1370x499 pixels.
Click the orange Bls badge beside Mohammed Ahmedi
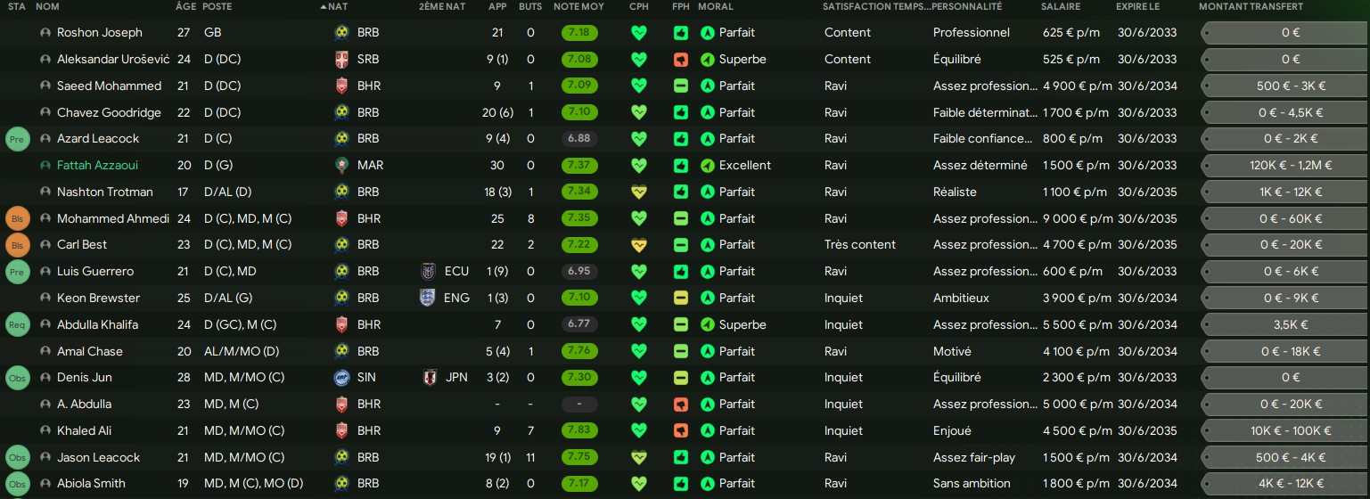click(x=18, y=218)
